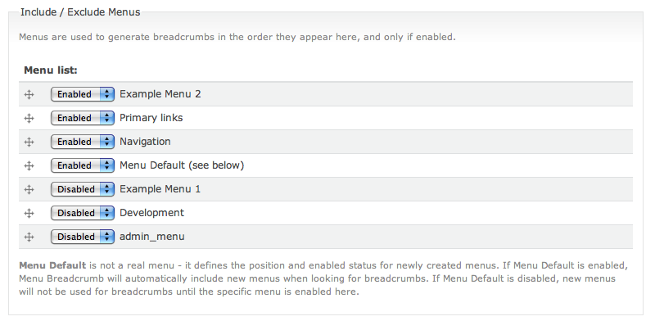Open status dropdown for Development menu

click(83, 214)
